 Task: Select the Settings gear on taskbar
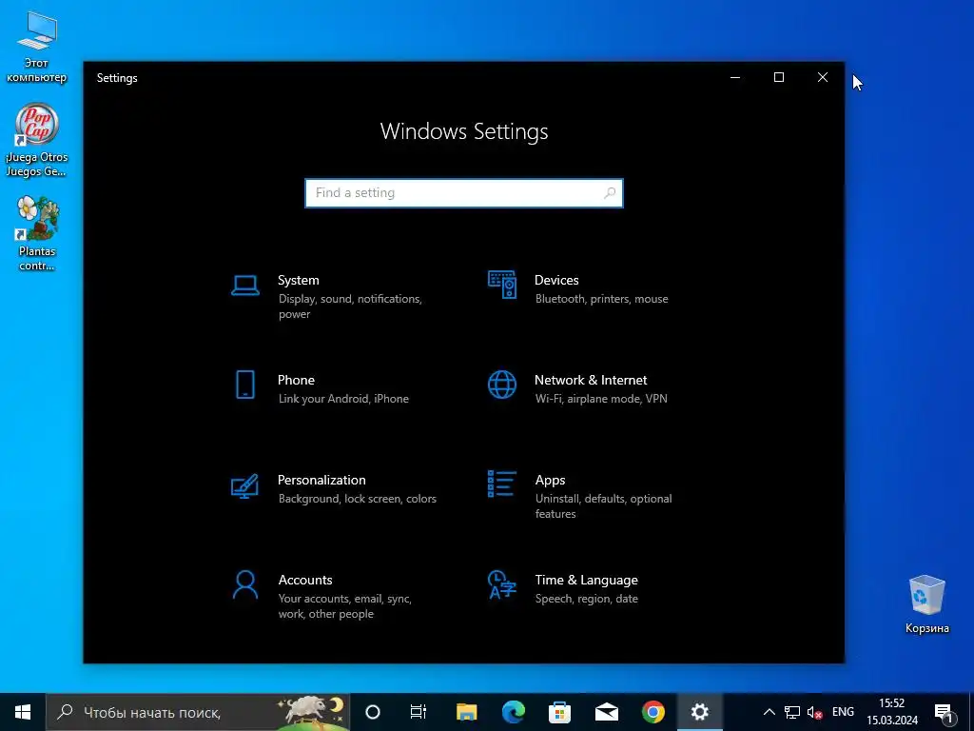click(699, 712)
